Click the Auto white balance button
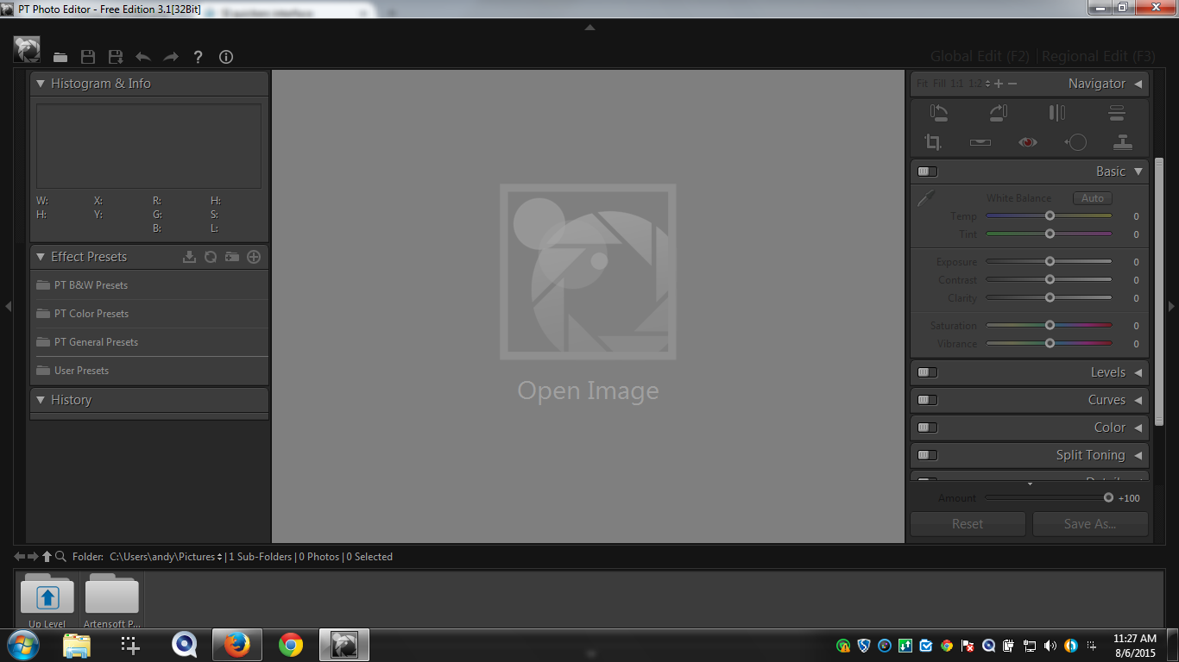This screenshot has height=662, width=1179. 1093,198
